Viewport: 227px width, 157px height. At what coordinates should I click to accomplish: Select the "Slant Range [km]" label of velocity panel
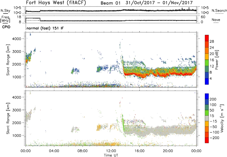click(x=8, y=118)
